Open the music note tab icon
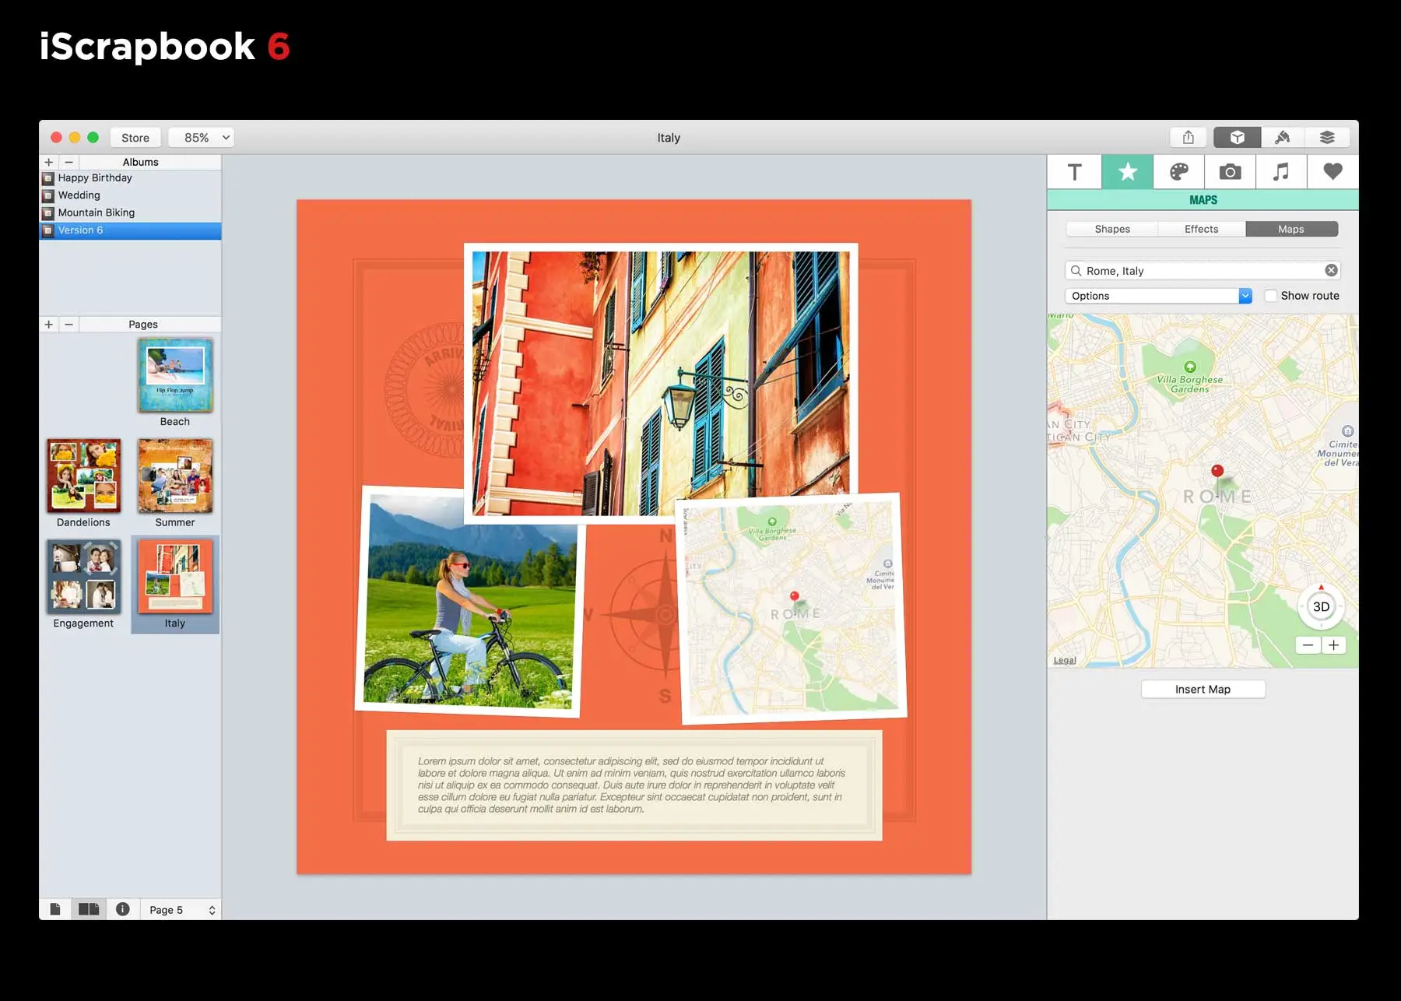Viewport: 1401px width, 1001px height. pos(1281,172)
